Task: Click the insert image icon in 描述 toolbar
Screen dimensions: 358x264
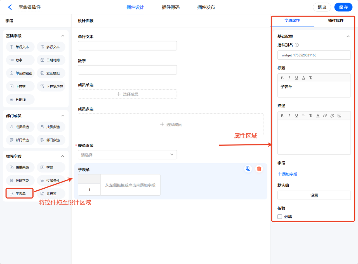Action: pyautogui.click(x=339, y=116)
